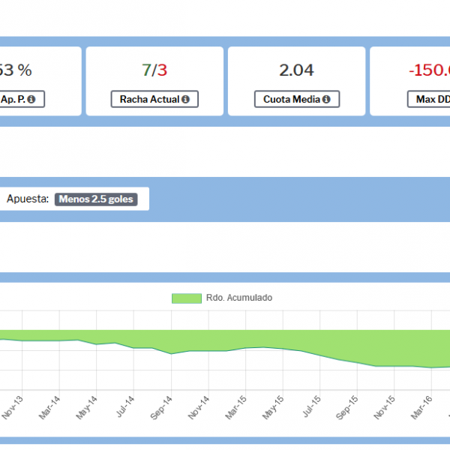The image size is (450, 450).
Task: Click the May-15 axis label
Action: point(273,407)
